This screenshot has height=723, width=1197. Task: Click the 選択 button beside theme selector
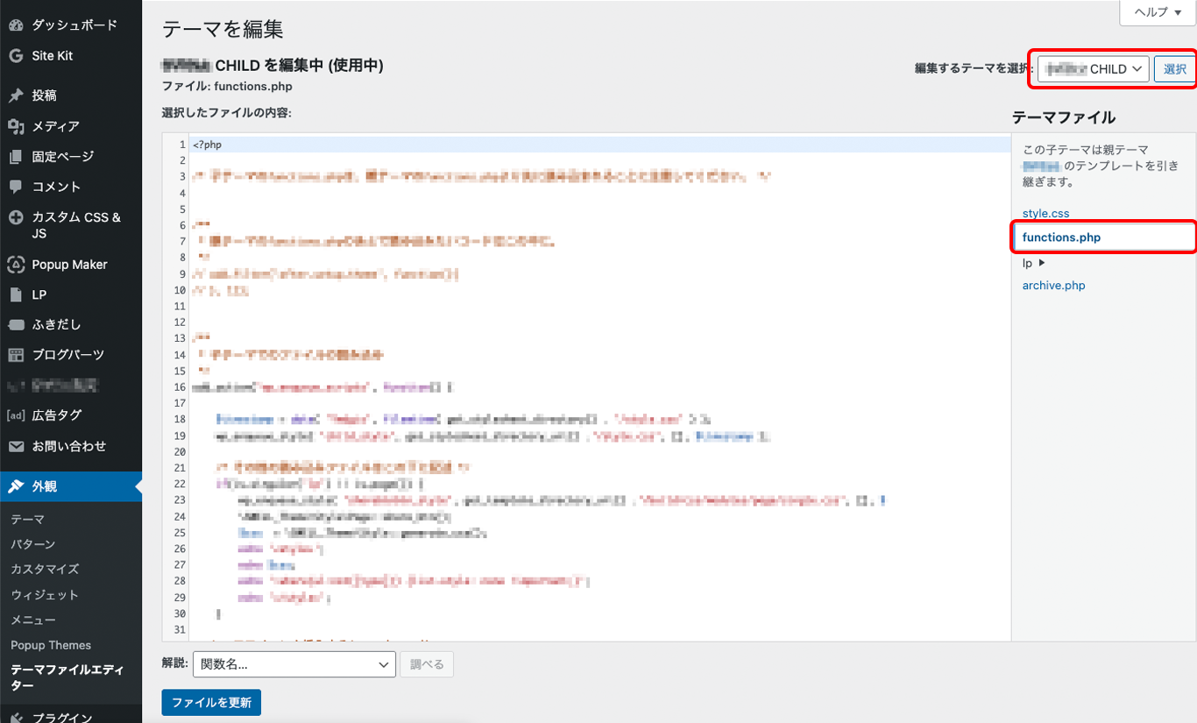point(1174,69)
